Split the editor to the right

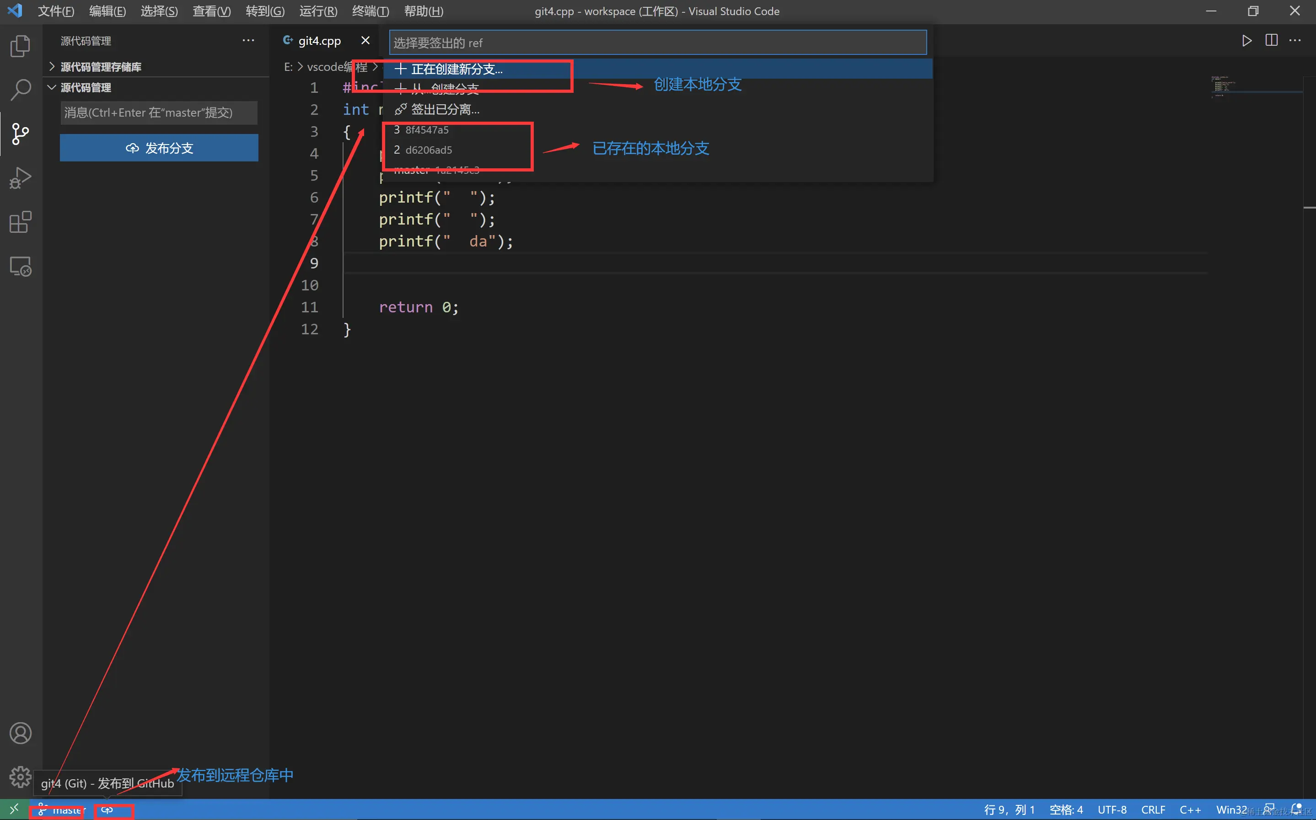tap(1271, 41)
